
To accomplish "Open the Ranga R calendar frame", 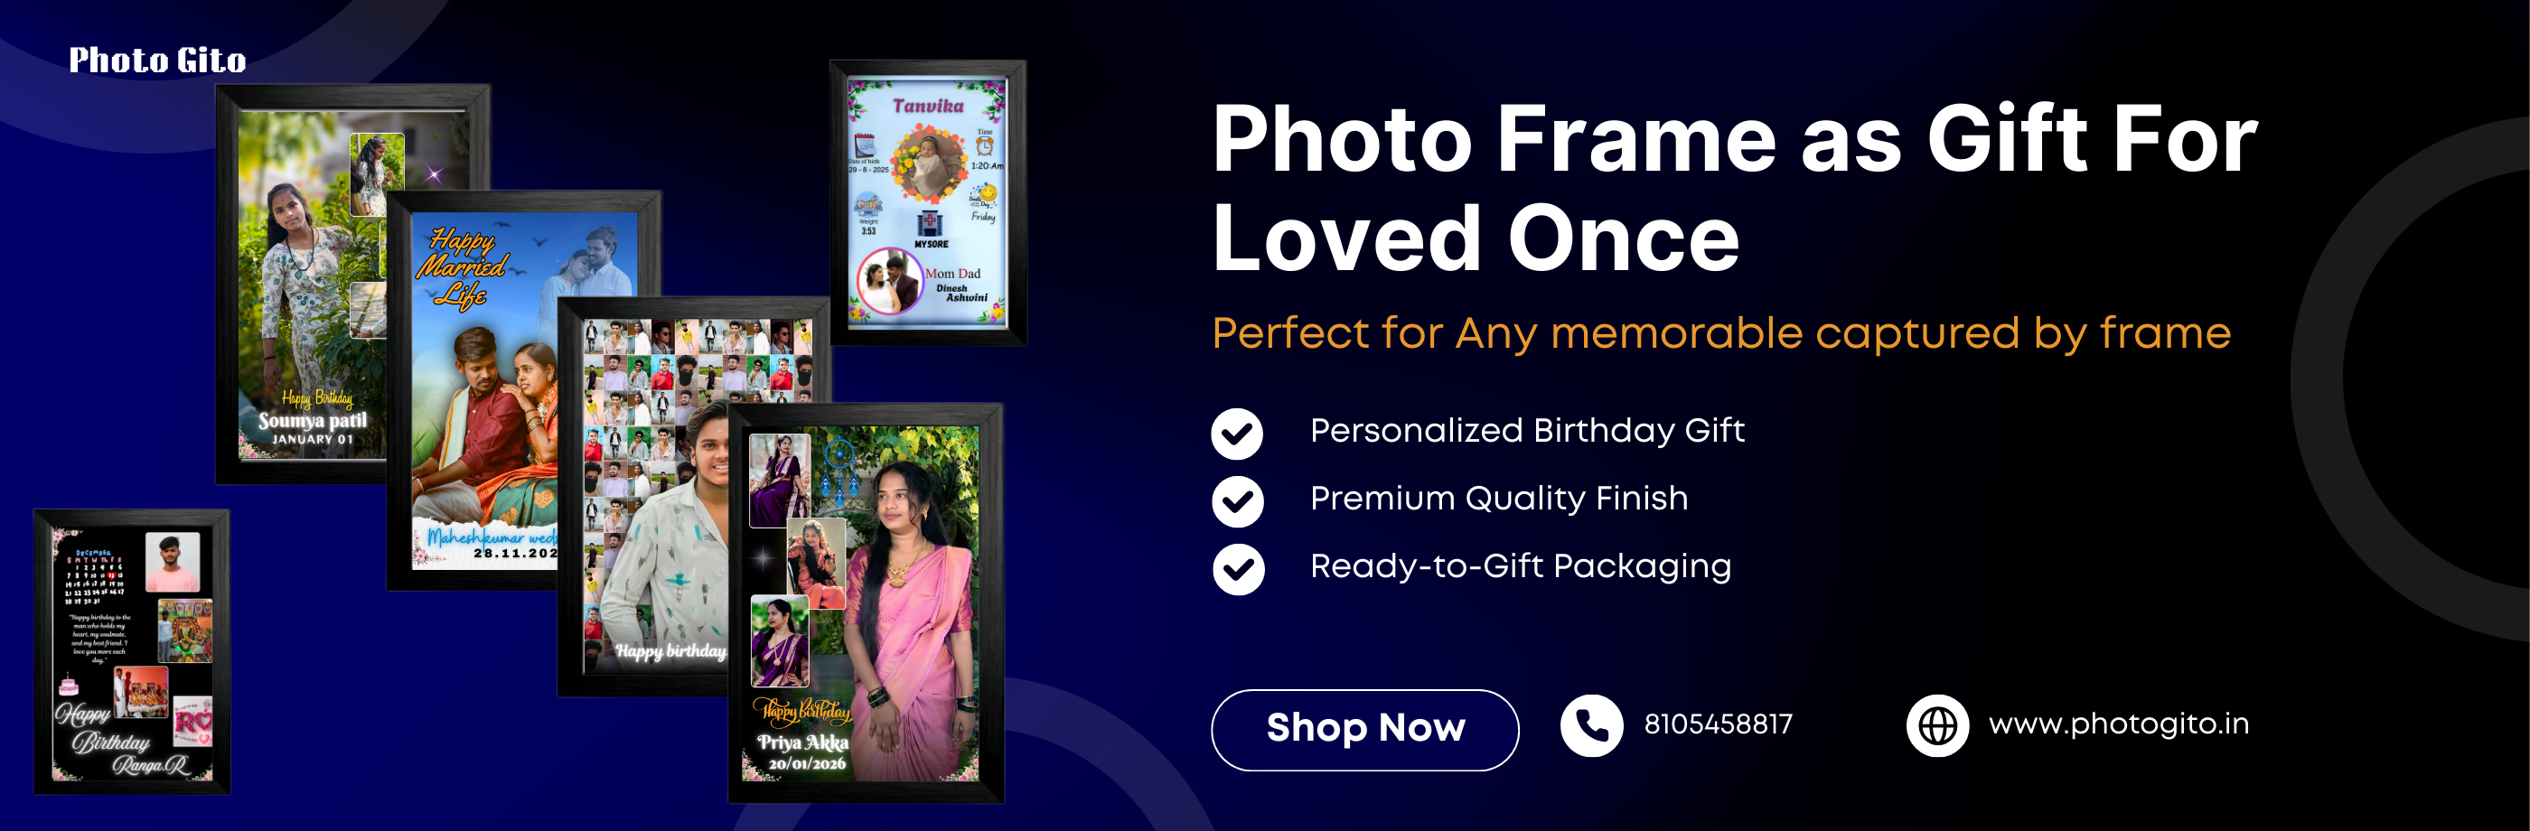I will pyautogui.click(x=132, y=651).
